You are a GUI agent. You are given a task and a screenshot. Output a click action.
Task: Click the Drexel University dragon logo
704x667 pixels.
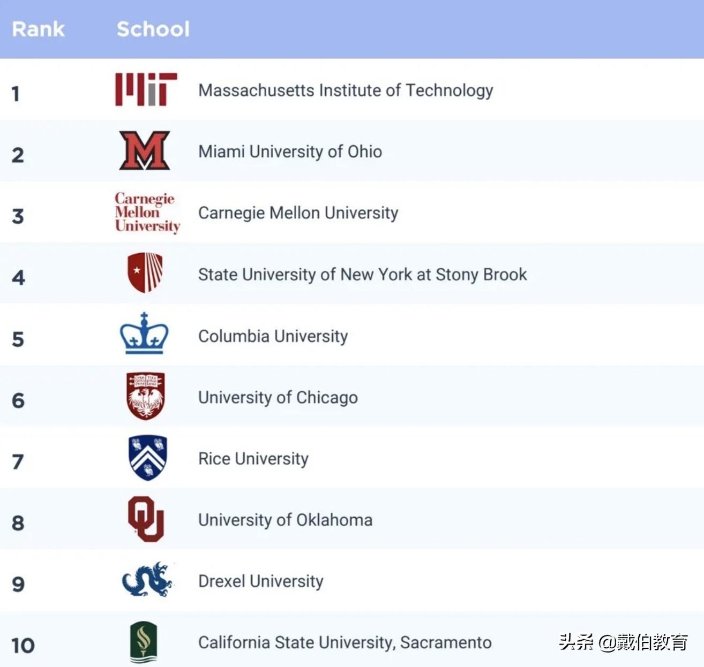[x=147, y=580]
